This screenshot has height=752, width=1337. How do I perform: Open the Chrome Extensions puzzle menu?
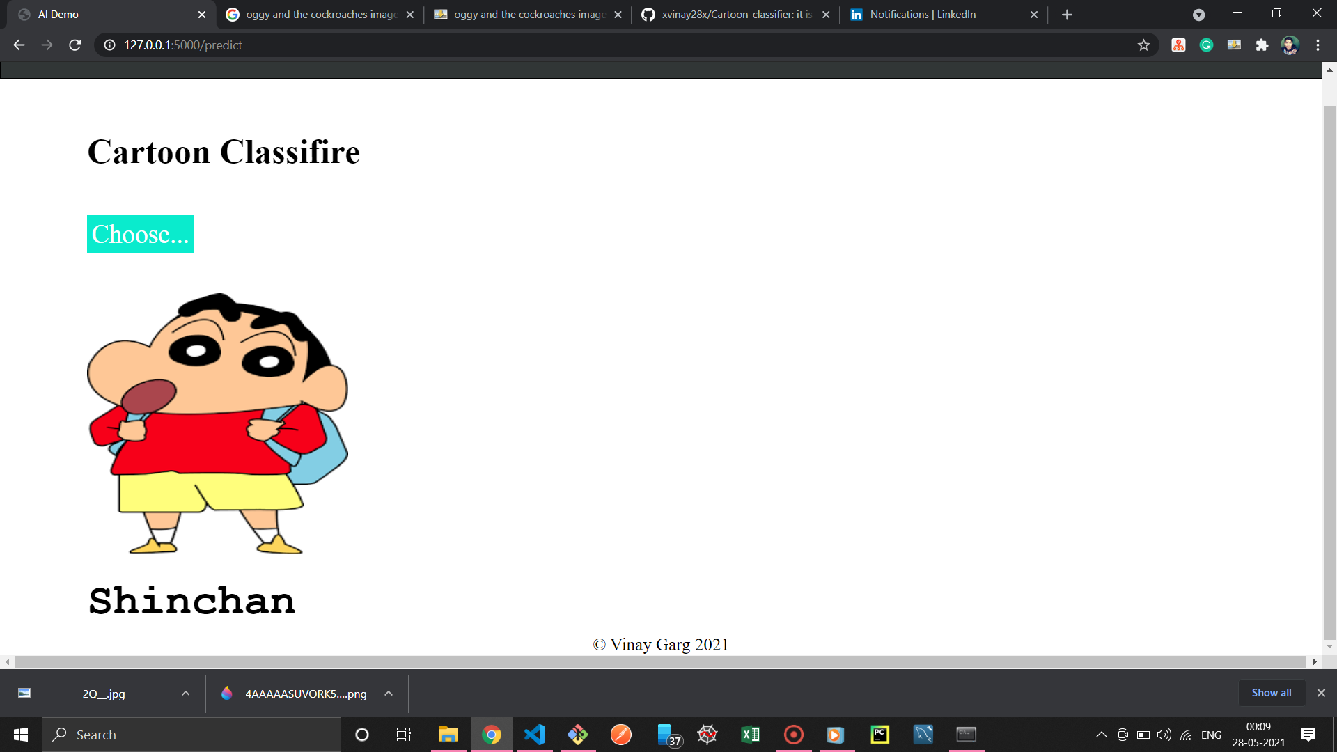(1262, 45)
